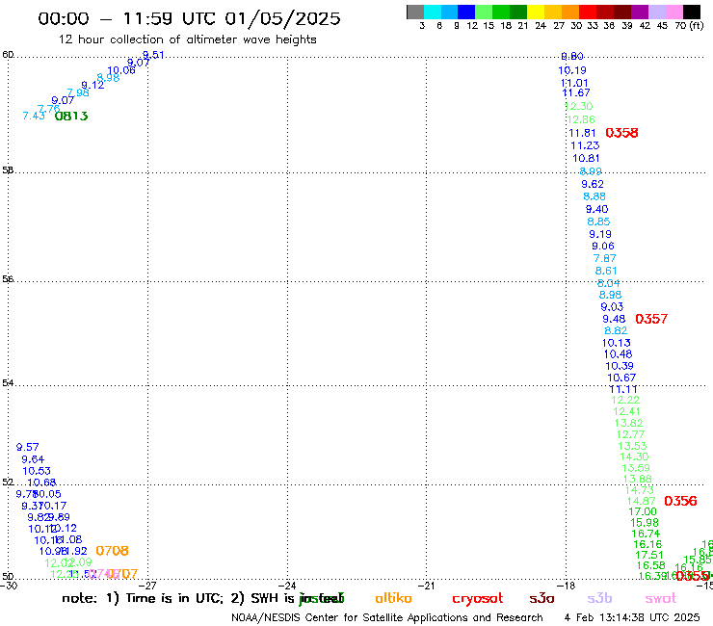Viewport: 713px width, 626px height.
Task: Click the wave height value '9.51'
Action: [153, 55]
